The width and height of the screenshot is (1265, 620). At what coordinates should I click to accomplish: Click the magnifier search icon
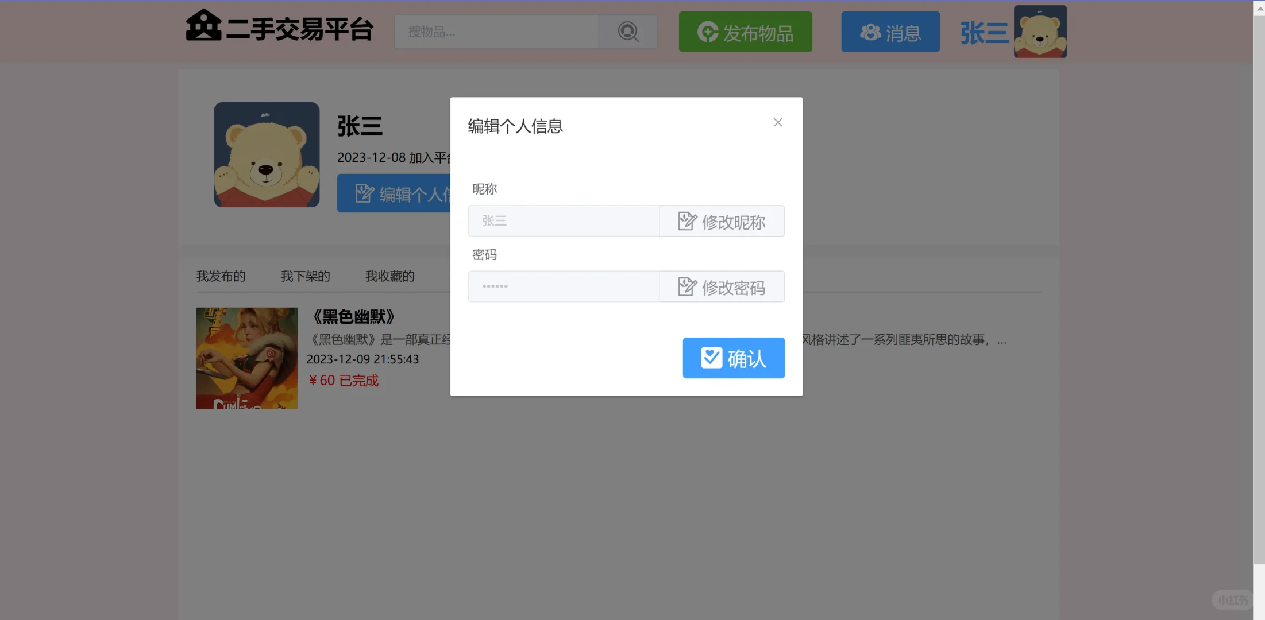[628, 32]
